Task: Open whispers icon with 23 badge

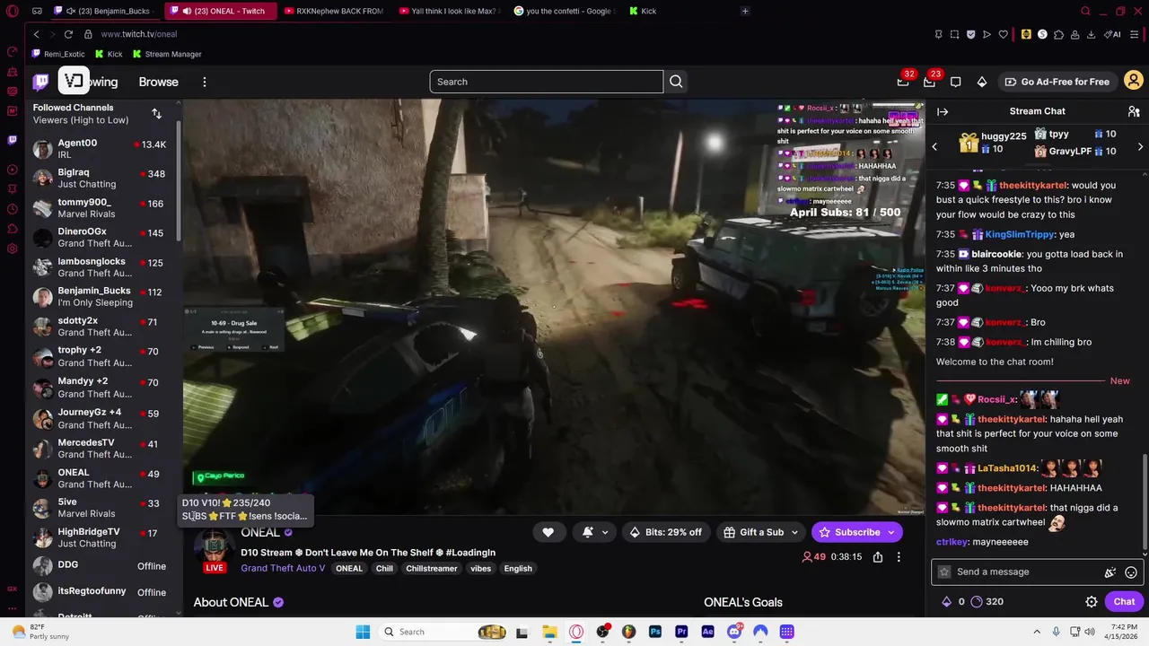Action: [929, 82]
